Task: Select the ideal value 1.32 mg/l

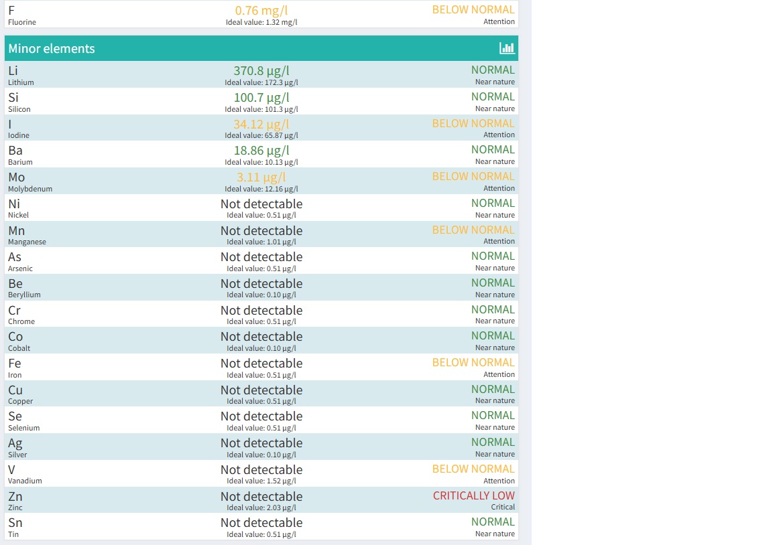Action: [x=281, y=22]
